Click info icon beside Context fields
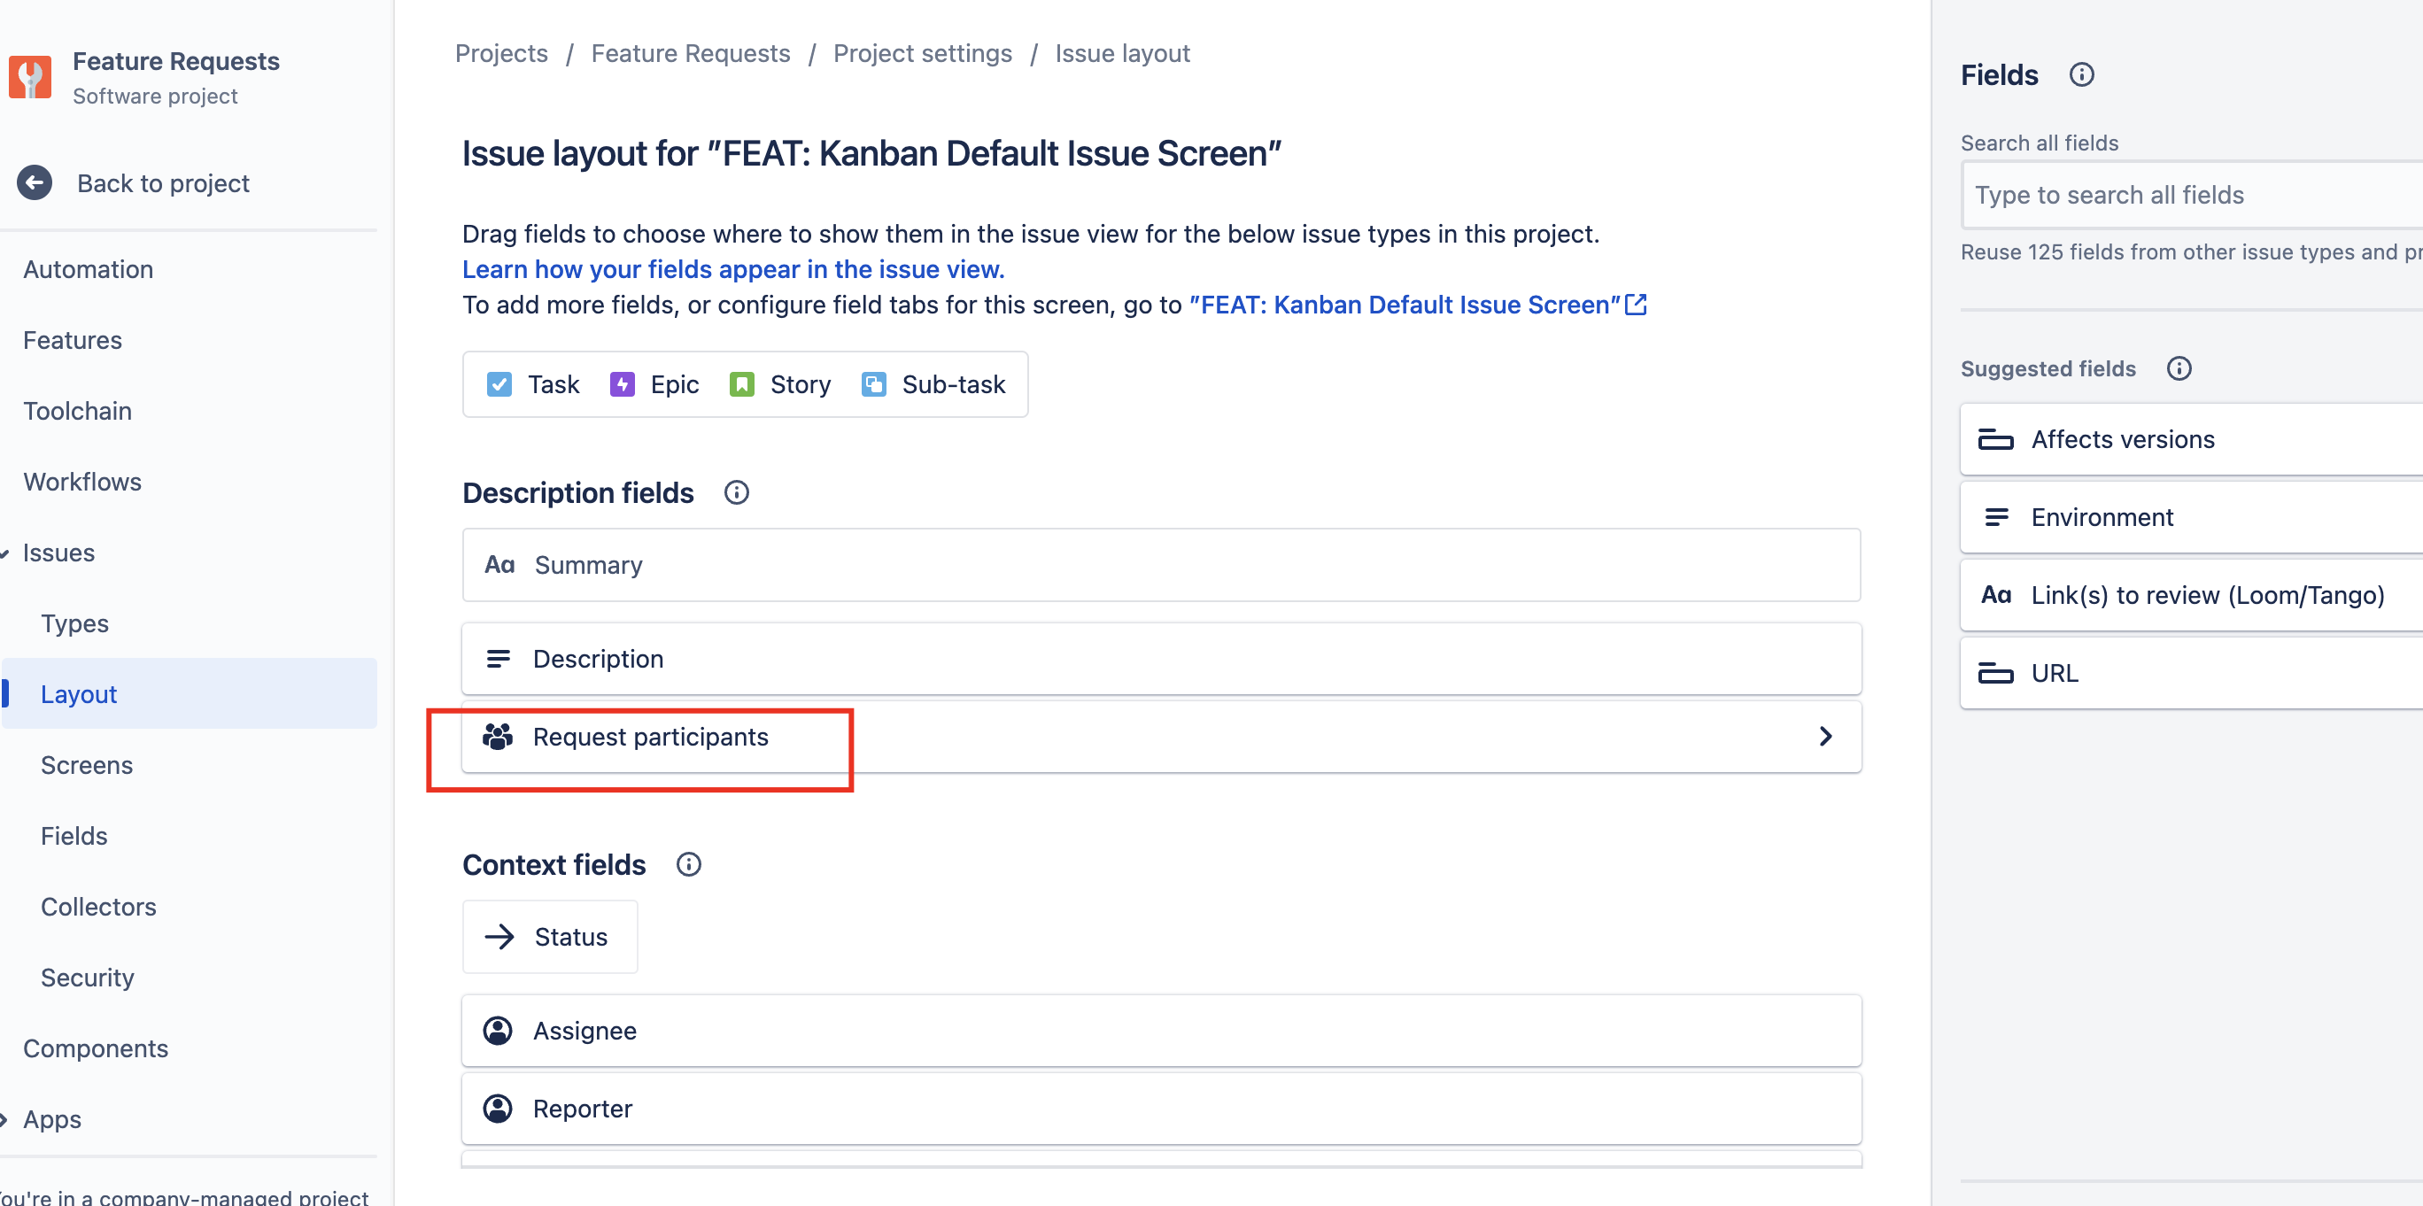 (x=687, y=864)
